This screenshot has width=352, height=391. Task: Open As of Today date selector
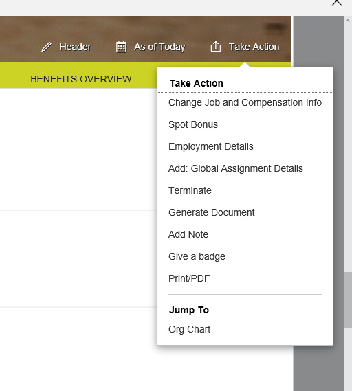click(159, 47)
